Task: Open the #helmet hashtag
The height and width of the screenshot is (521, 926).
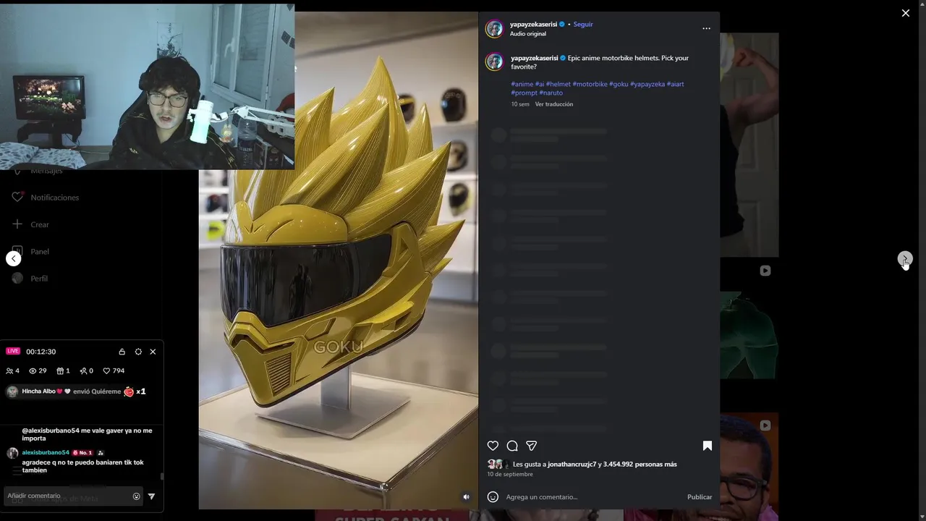Action: (x=558, y=84)
